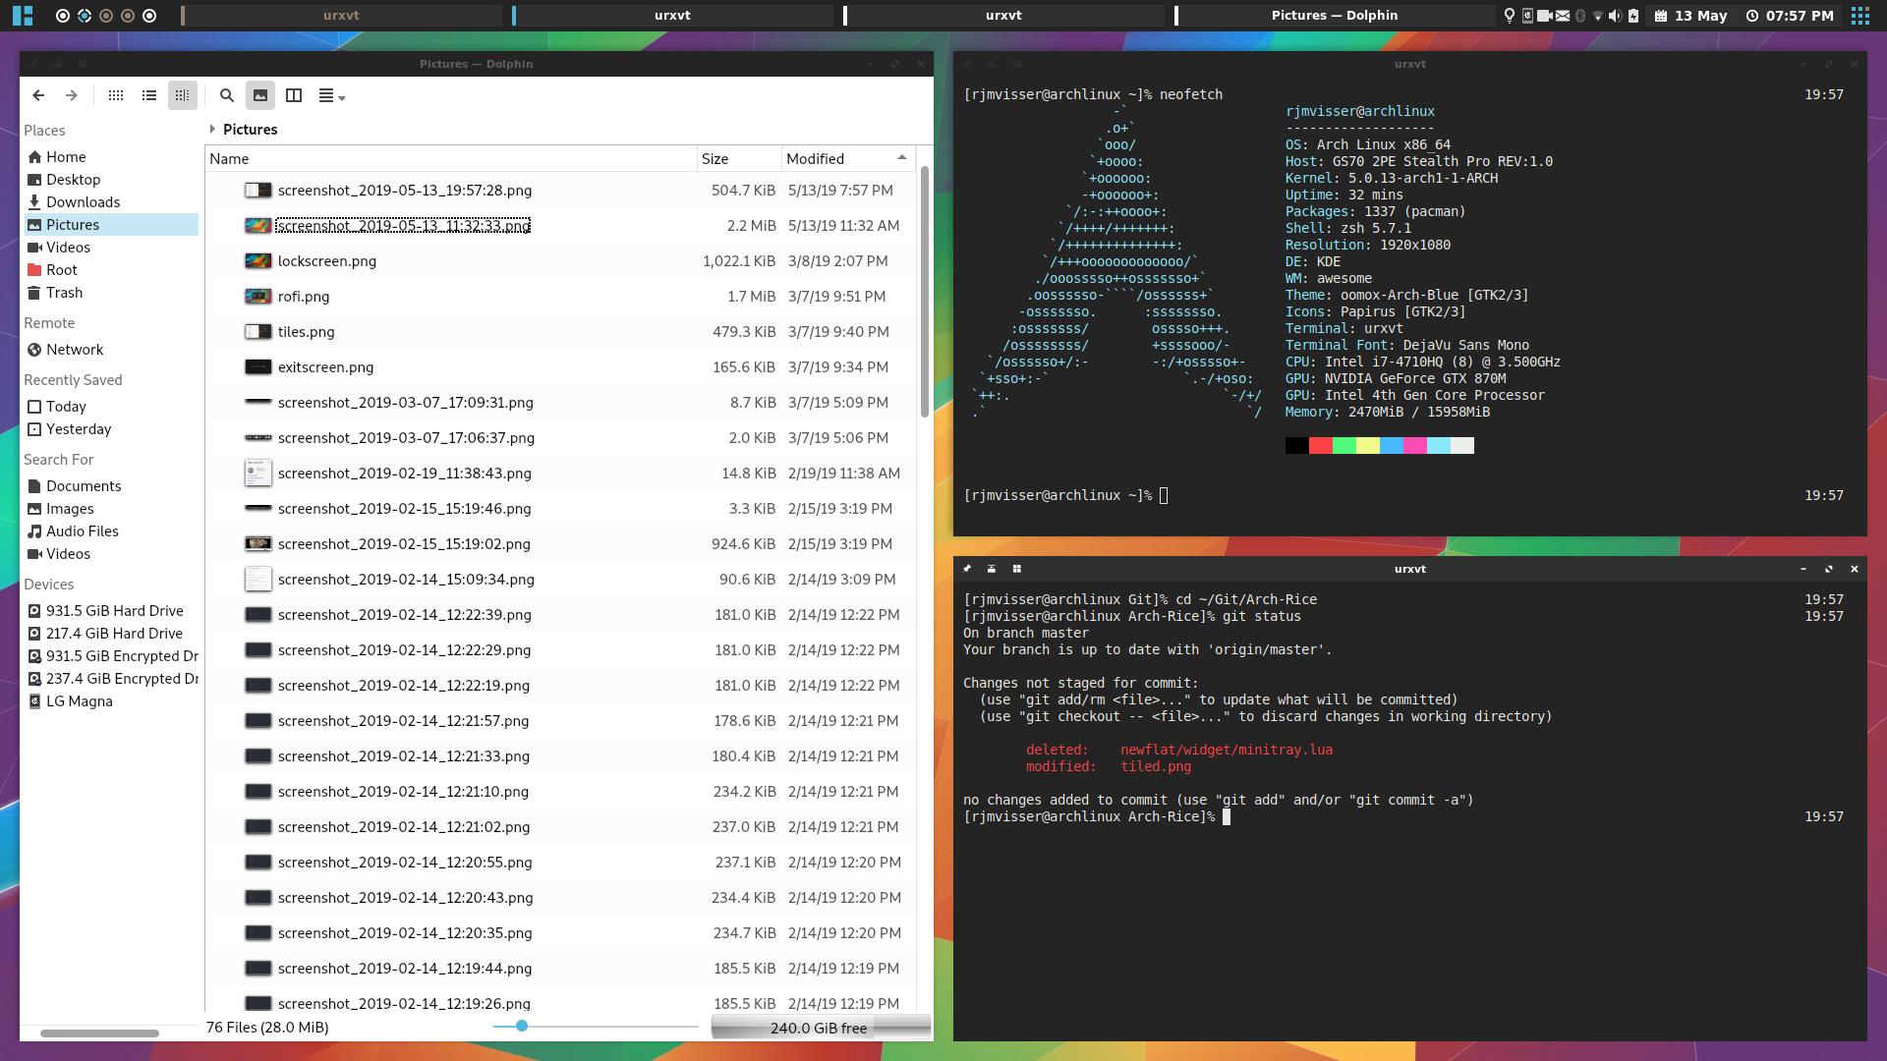Adjust the zoom slider in status bar
Screen dimensions: 1887x1061
522,1026
